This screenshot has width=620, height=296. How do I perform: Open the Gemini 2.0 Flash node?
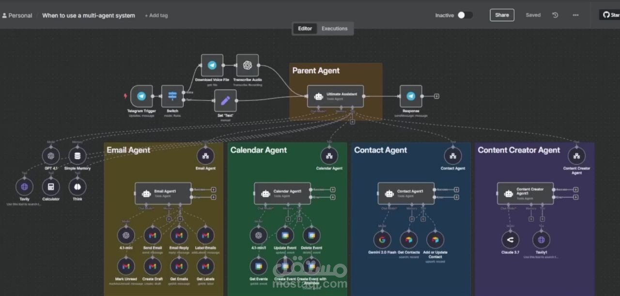pos(382,239)
